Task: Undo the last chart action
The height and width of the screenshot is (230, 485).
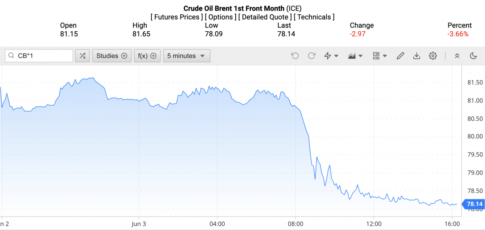Action: (295, 56)
